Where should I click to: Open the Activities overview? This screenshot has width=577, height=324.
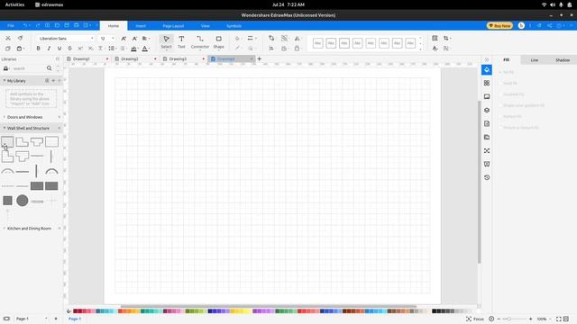pos(14,4)
